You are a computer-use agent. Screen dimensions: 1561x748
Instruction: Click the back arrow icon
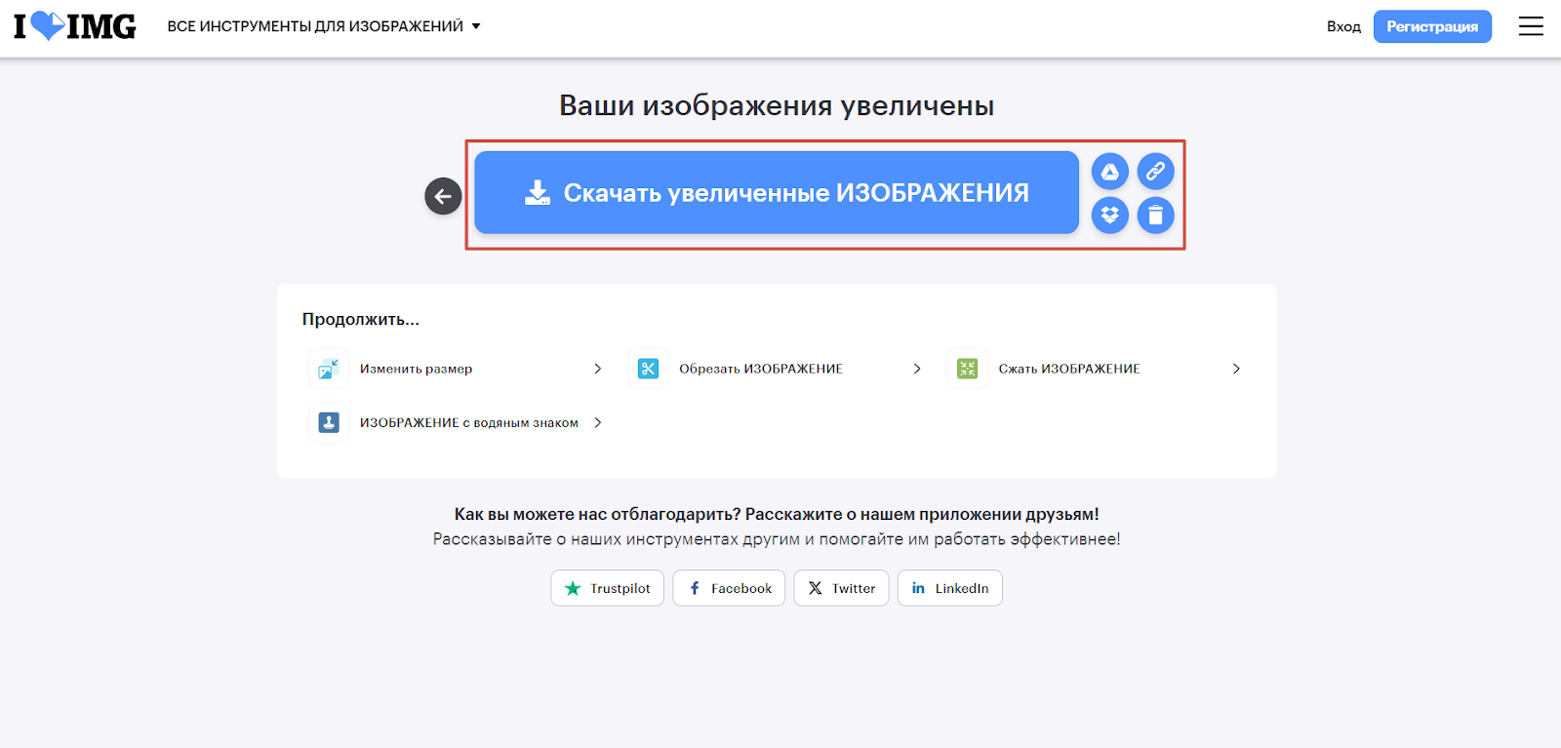click(x=443, y=196)
